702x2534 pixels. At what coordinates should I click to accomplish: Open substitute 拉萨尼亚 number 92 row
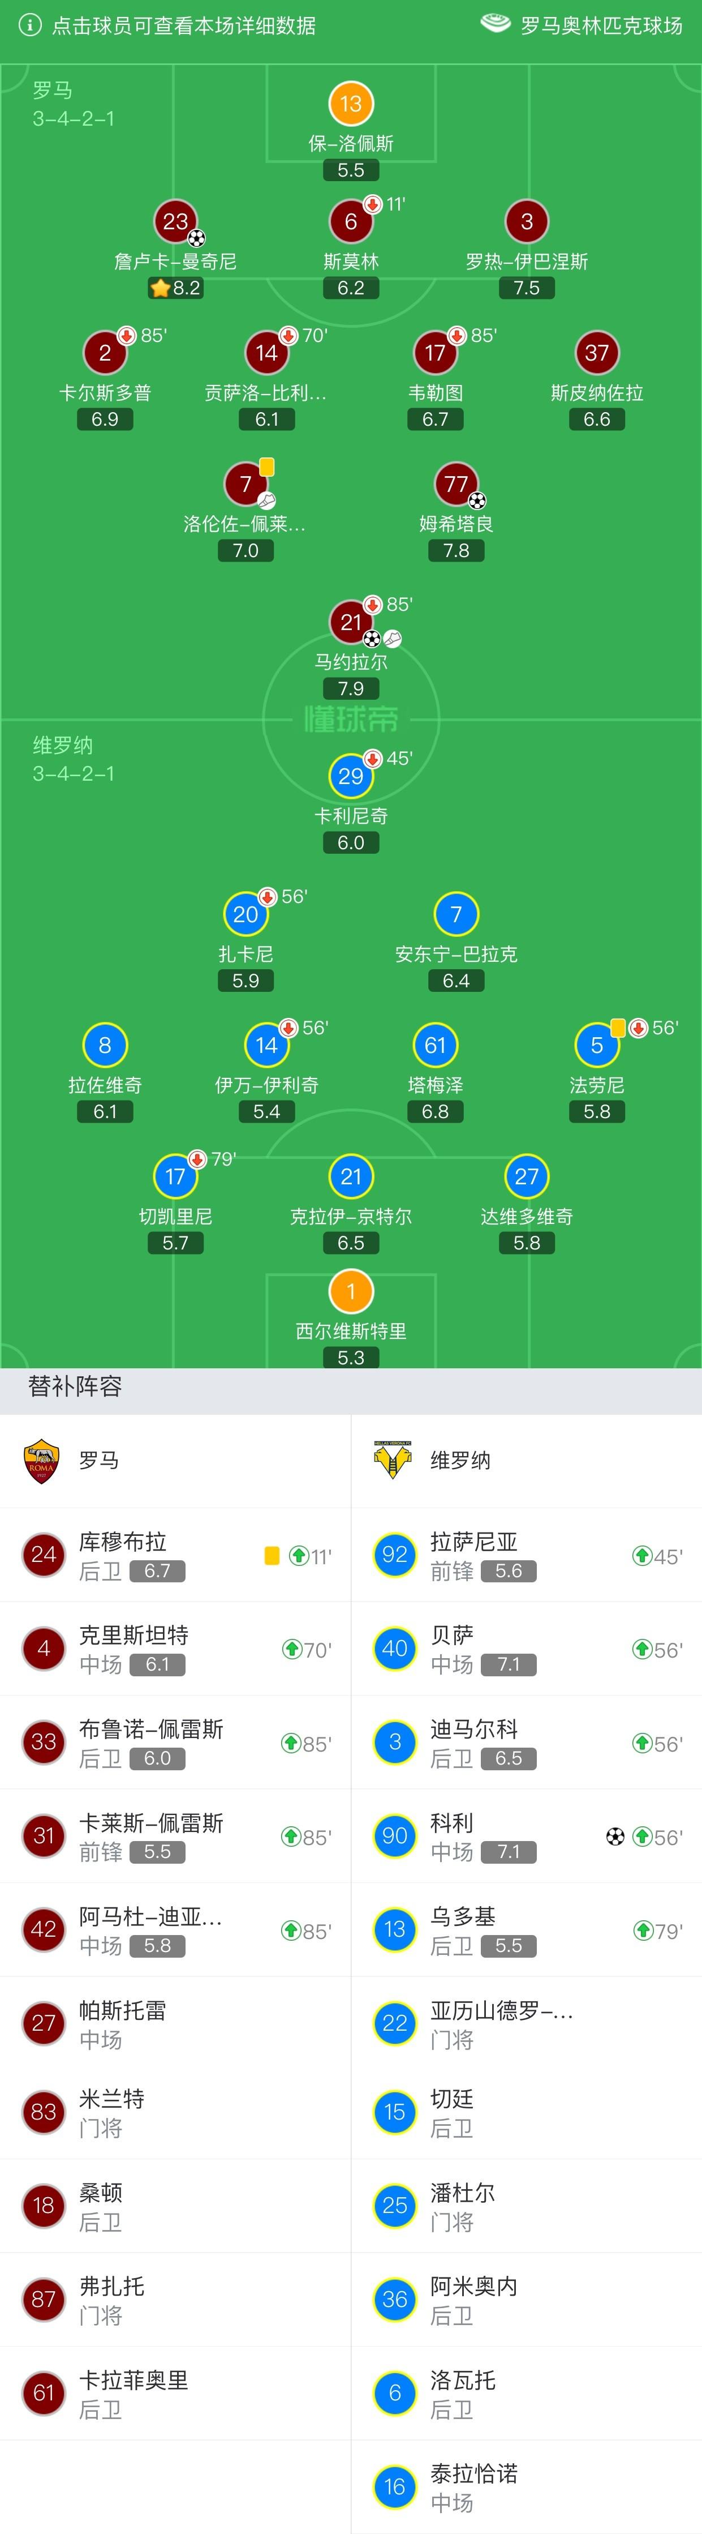527,1555
